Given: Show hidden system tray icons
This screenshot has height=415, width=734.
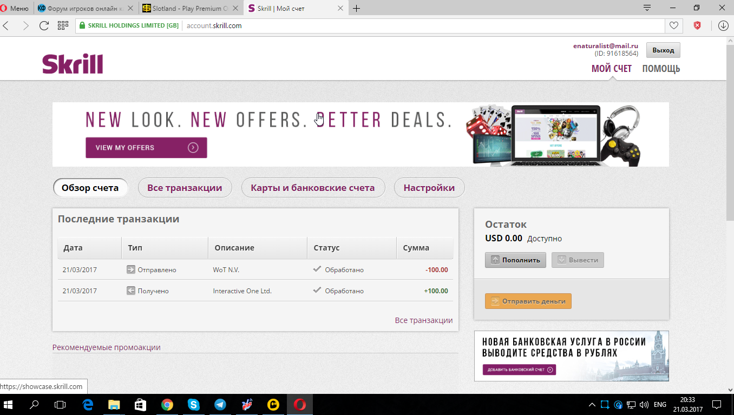Looking at the screenshot, I should pos(592,405).
